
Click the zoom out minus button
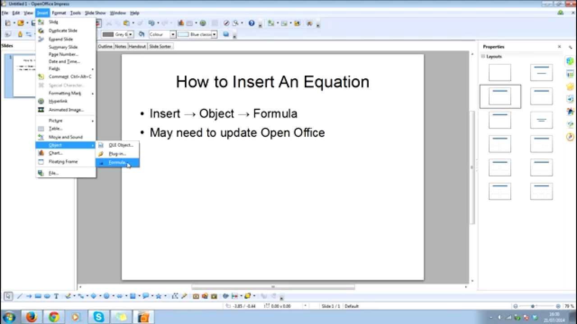click(515, 306)
